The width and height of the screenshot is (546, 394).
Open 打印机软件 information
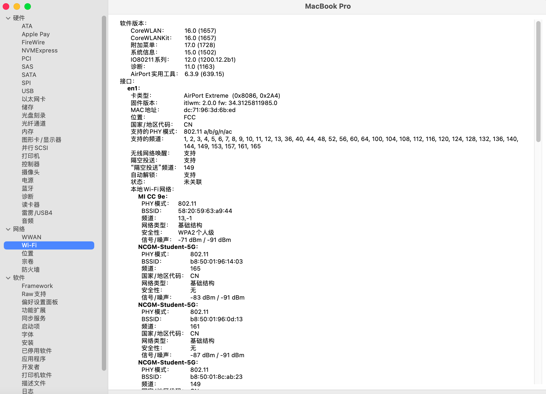click(x=37, y=375)
